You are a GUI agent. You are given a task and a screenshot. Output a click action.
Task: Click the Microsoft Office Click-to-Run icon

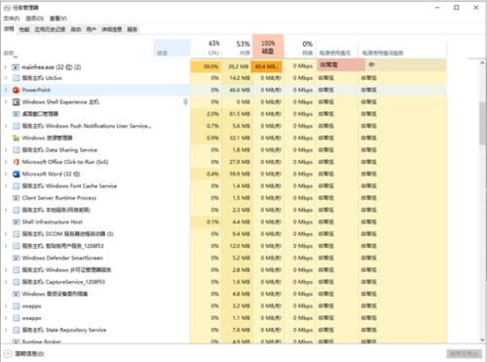coord(16,162)
